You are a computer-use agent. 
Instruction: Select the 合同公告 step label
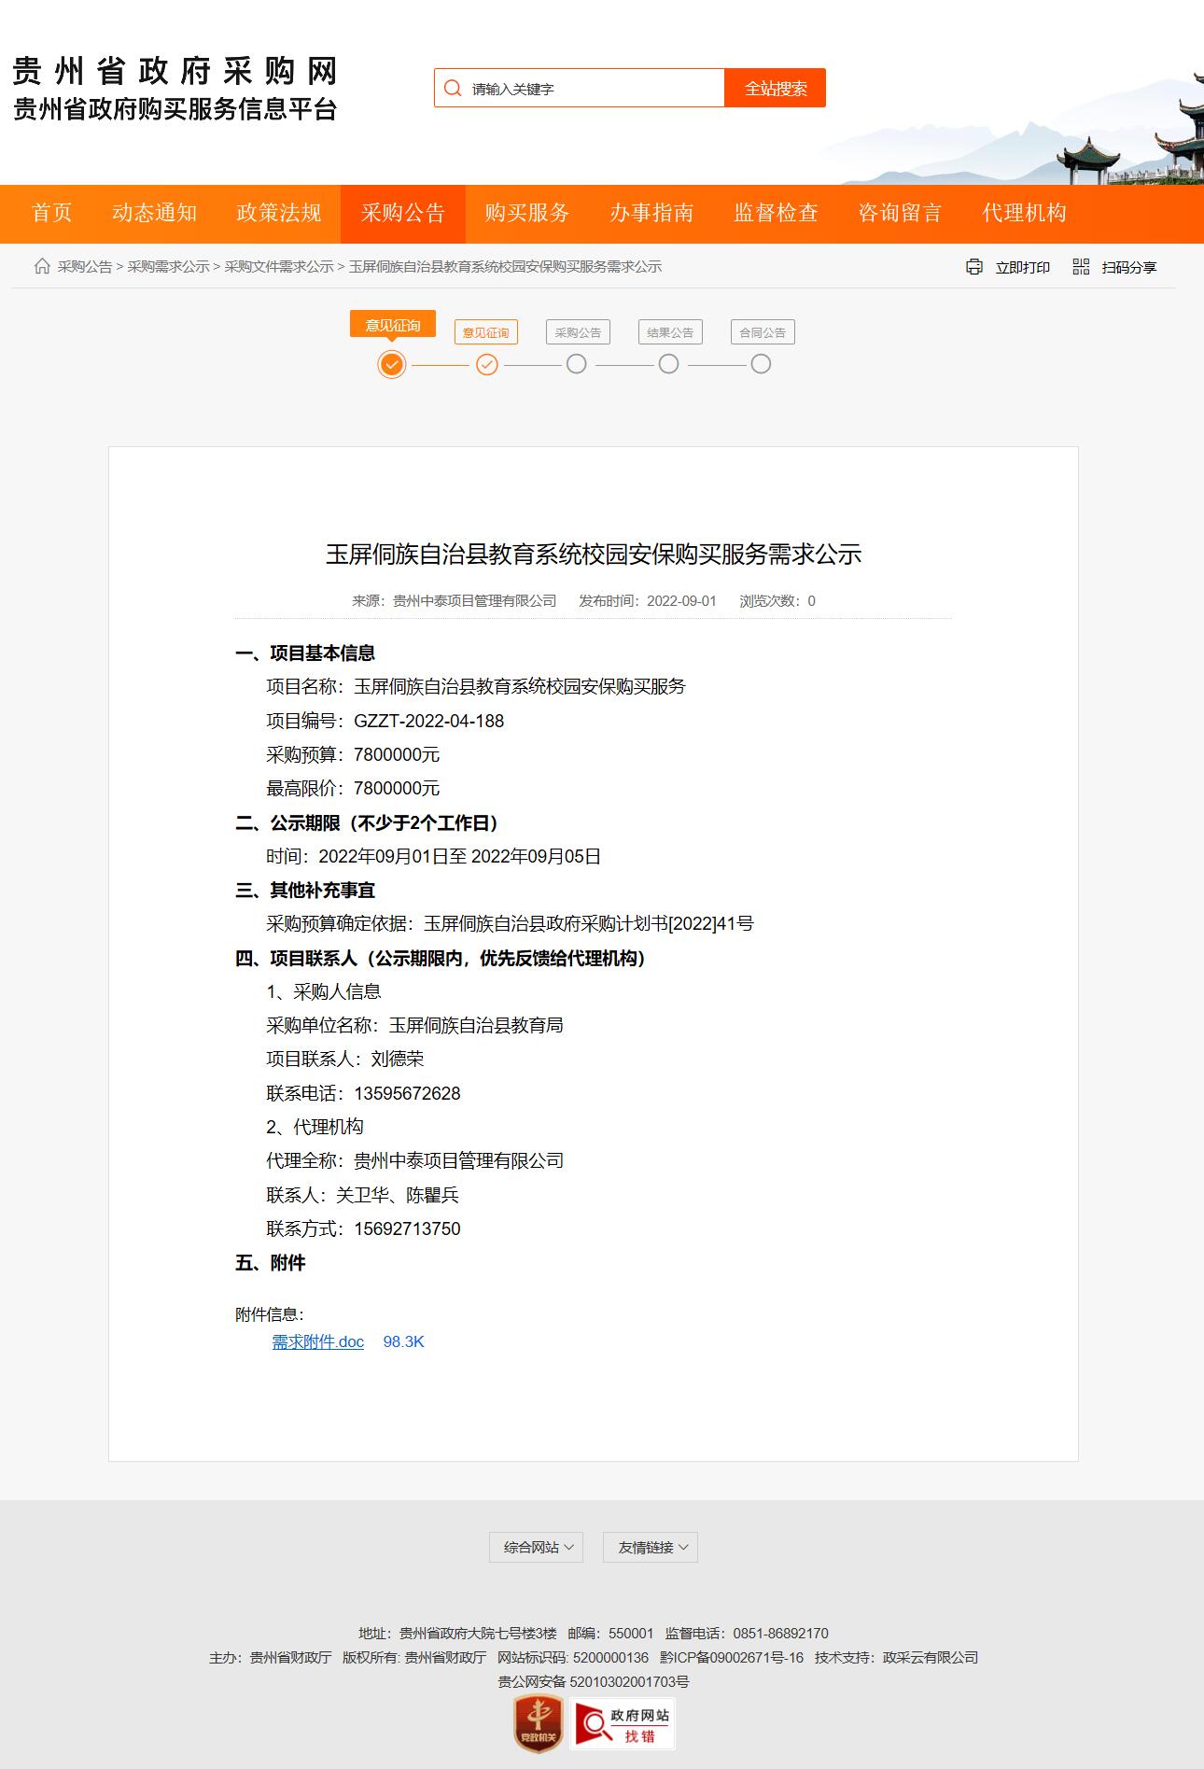(763, 332)
